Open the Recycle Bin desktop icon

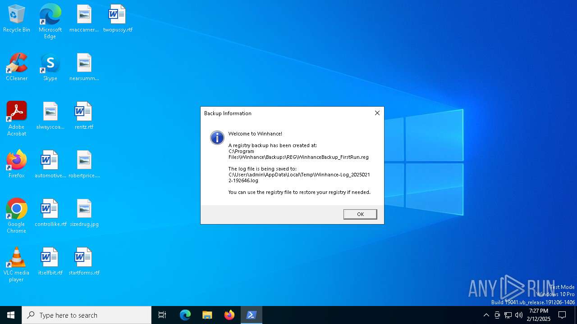[x=17, y=18]
